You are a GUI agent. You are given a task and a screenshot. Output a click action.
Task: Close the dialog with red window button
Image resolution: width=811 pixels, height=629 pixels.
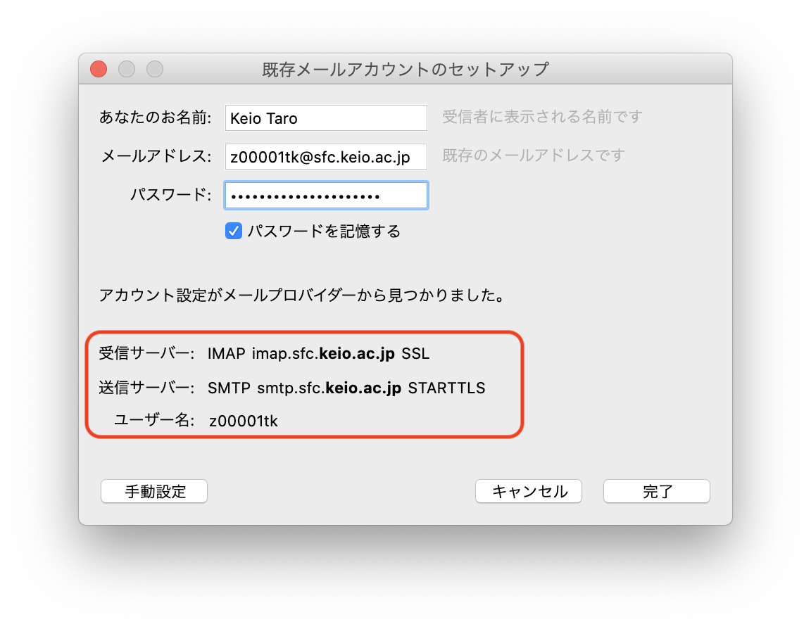[x=99, y=69]
